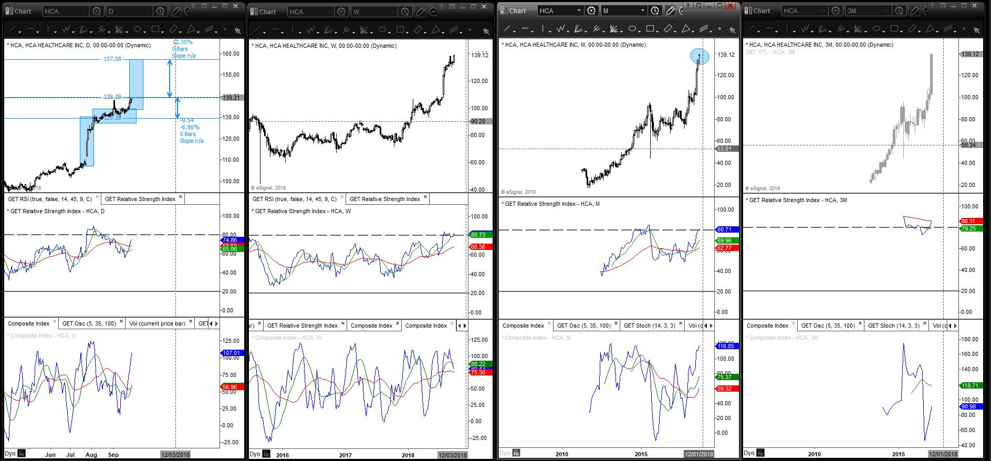Click the 12/01/2018 date label in 3M chart
This screenshot has width=991, height=461.
click(x=943, y=454)
